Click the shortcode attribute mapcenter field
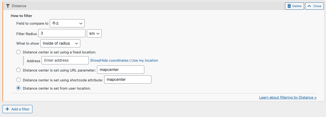Viewport: 326px width, 117px height. click(x=128, y=79)
